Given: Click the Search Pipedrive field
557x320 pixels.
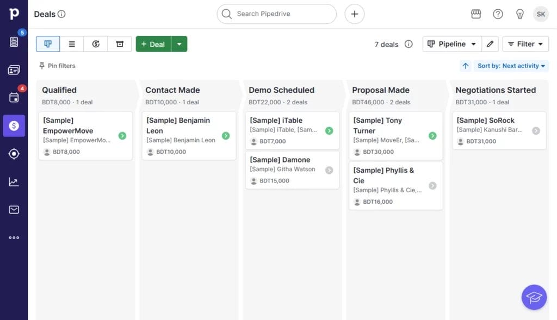Looking at the screenshot, I should [276, 14].
